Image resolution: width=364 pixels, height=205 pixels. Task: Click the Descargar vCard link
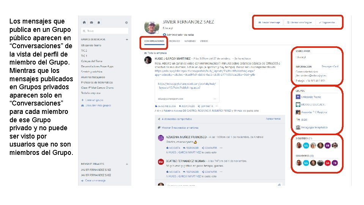pyautogui.click(x=330, y=66)
